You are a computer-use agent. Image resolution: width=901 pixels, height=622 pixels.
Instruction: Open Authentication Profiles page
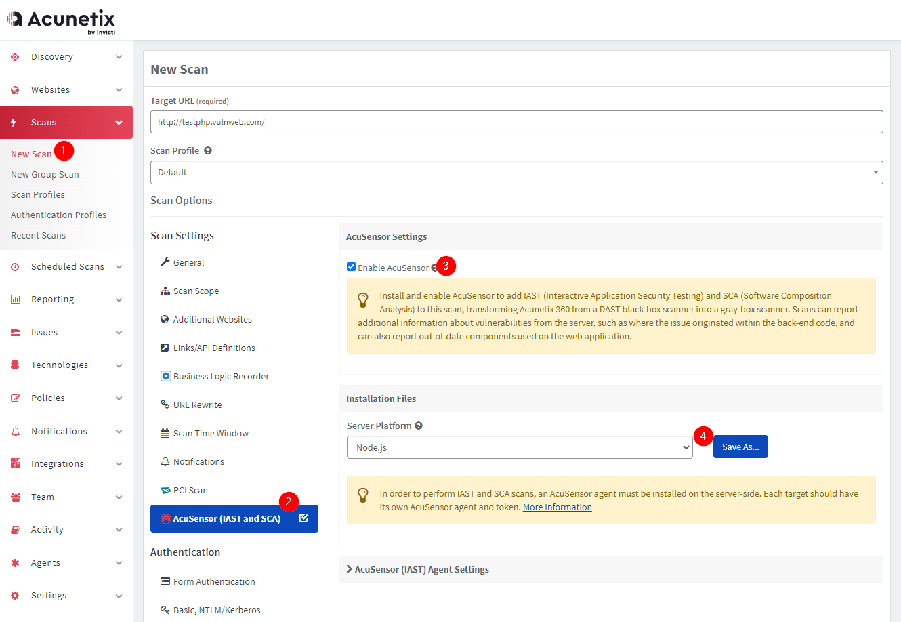[x=58, y=215]
